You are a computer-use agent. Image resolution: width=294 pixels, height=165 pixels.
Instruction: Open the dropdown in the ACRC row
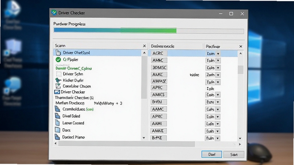tap(218, 54)
